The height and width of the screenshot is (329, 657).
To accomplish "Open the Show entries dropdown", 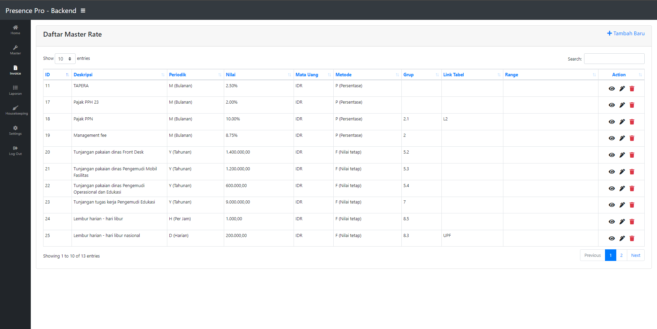I will click(x=65, y=59).
